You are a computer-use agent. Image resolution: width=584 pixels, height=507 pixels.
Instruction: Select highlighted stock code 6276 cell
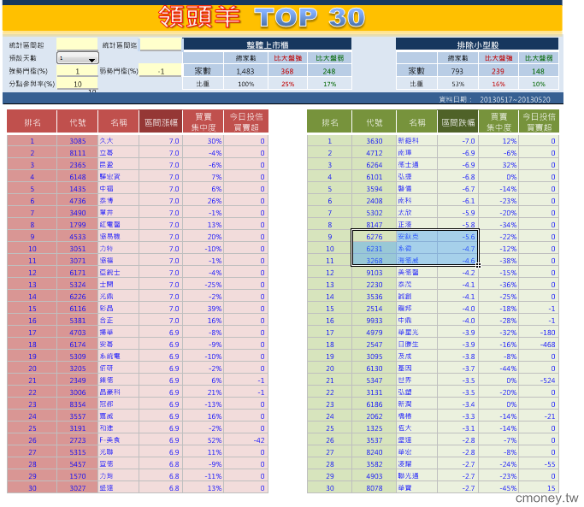[x=375, y=237]
